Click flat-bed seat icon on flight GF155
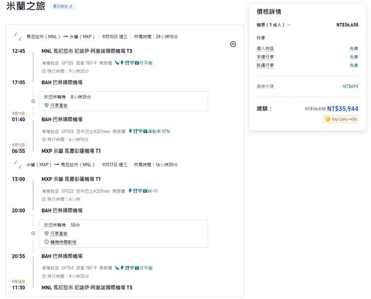The height and width of the screenshot is (299, 371). tap(117, 62)
